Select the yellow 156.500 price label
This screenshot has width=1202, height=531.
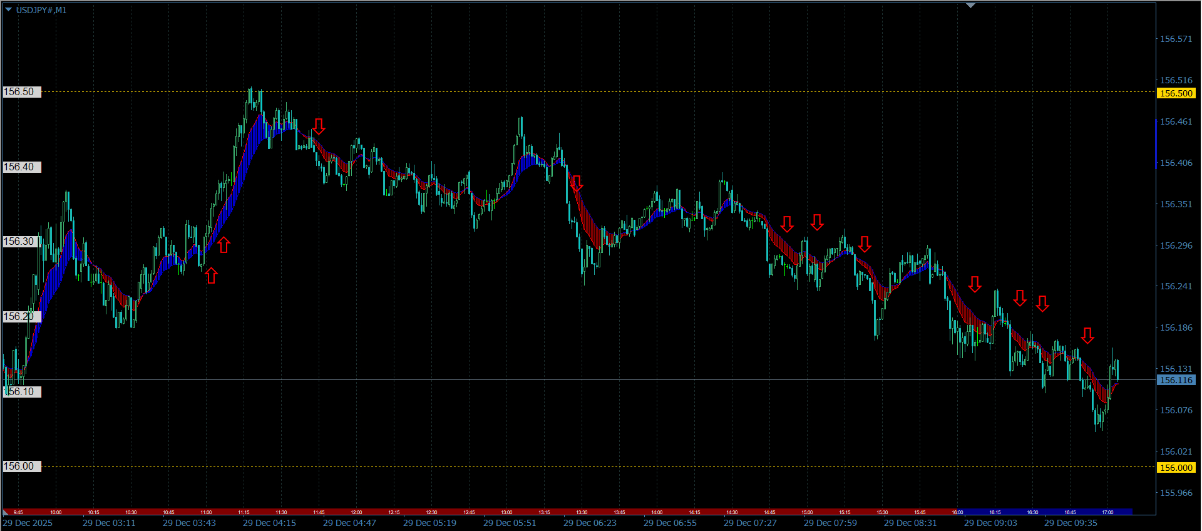1176,93
